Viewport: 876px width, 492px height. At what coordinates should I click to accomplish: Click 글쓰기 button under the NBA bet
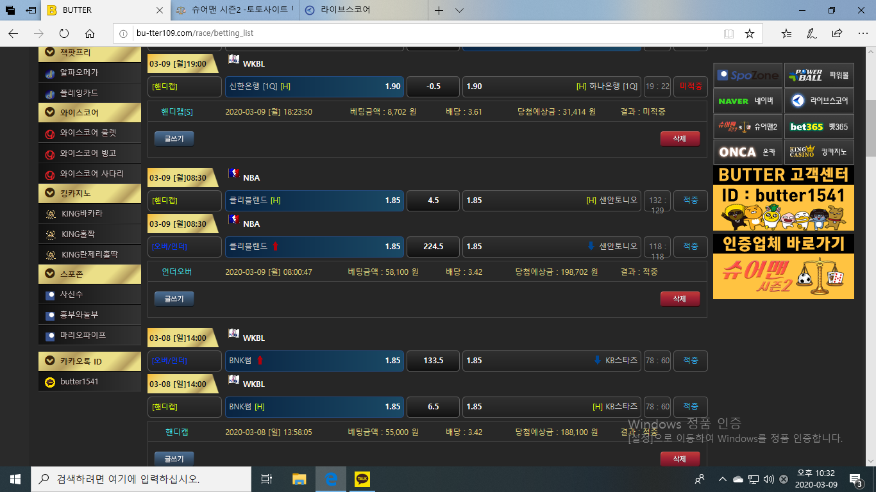174,299
